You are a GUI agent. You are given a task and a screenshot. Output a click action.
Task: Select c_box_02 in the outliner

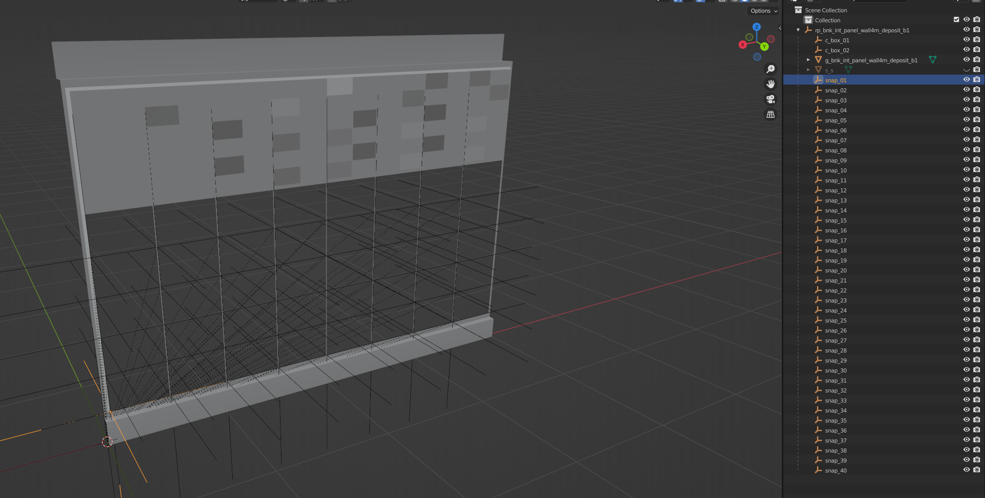pos(837,50)
